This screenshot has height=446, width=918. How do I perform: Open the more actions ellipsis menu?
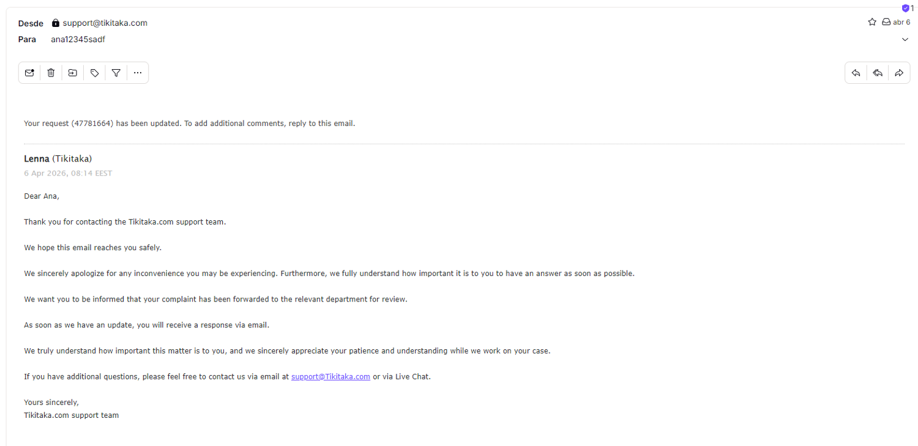tap(137, 73)
